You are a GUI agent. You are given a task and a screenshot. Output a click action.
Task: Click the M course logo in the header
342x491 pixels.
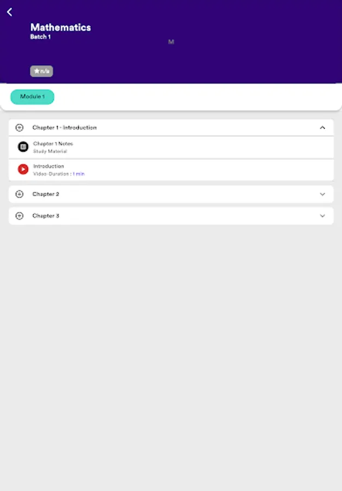171,41
